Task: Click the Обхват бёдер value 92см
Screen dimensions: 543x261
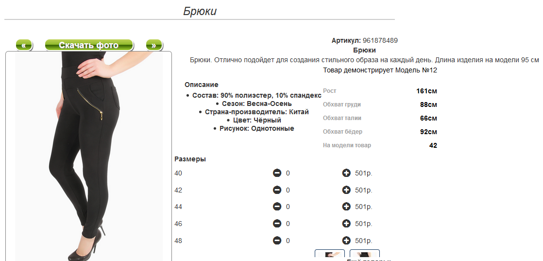Action: pos(428,132)
